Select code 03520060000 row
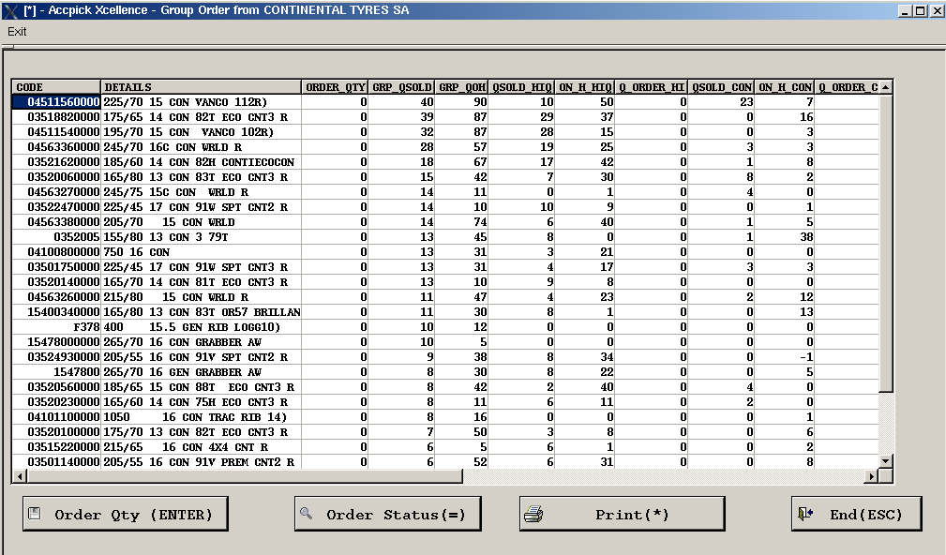Image resolution: width=946 pixels, height=555 pixels. click(445, 177)
